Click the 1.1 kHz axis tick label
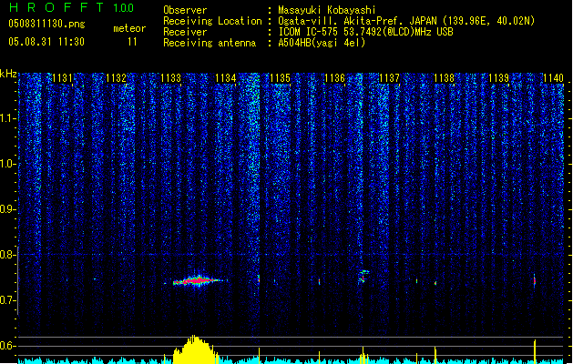This screenshot has width=573, height=364. point(7,118)
